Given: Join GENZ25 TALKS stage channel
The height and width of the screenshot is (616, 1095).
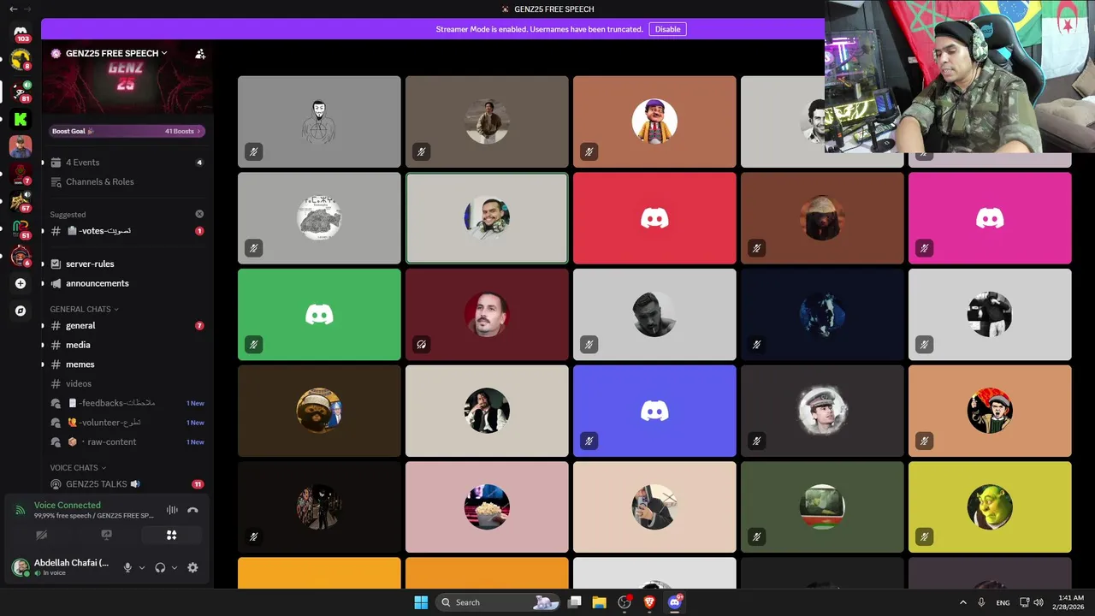Looking at the screenshot, I should [x=127, y=483].
